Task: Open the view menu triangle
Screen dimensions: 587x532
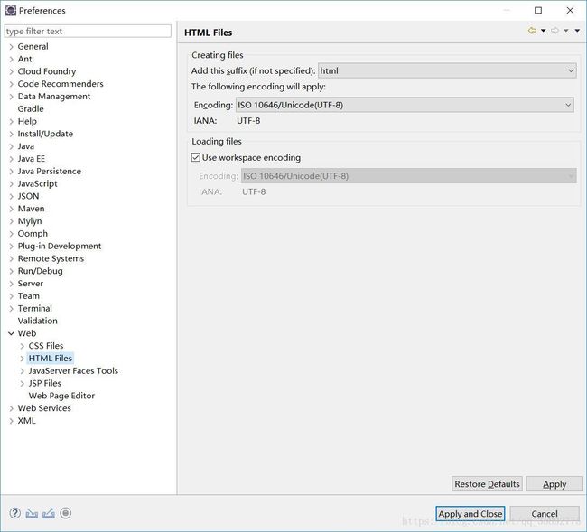Action: click(577, 31)
